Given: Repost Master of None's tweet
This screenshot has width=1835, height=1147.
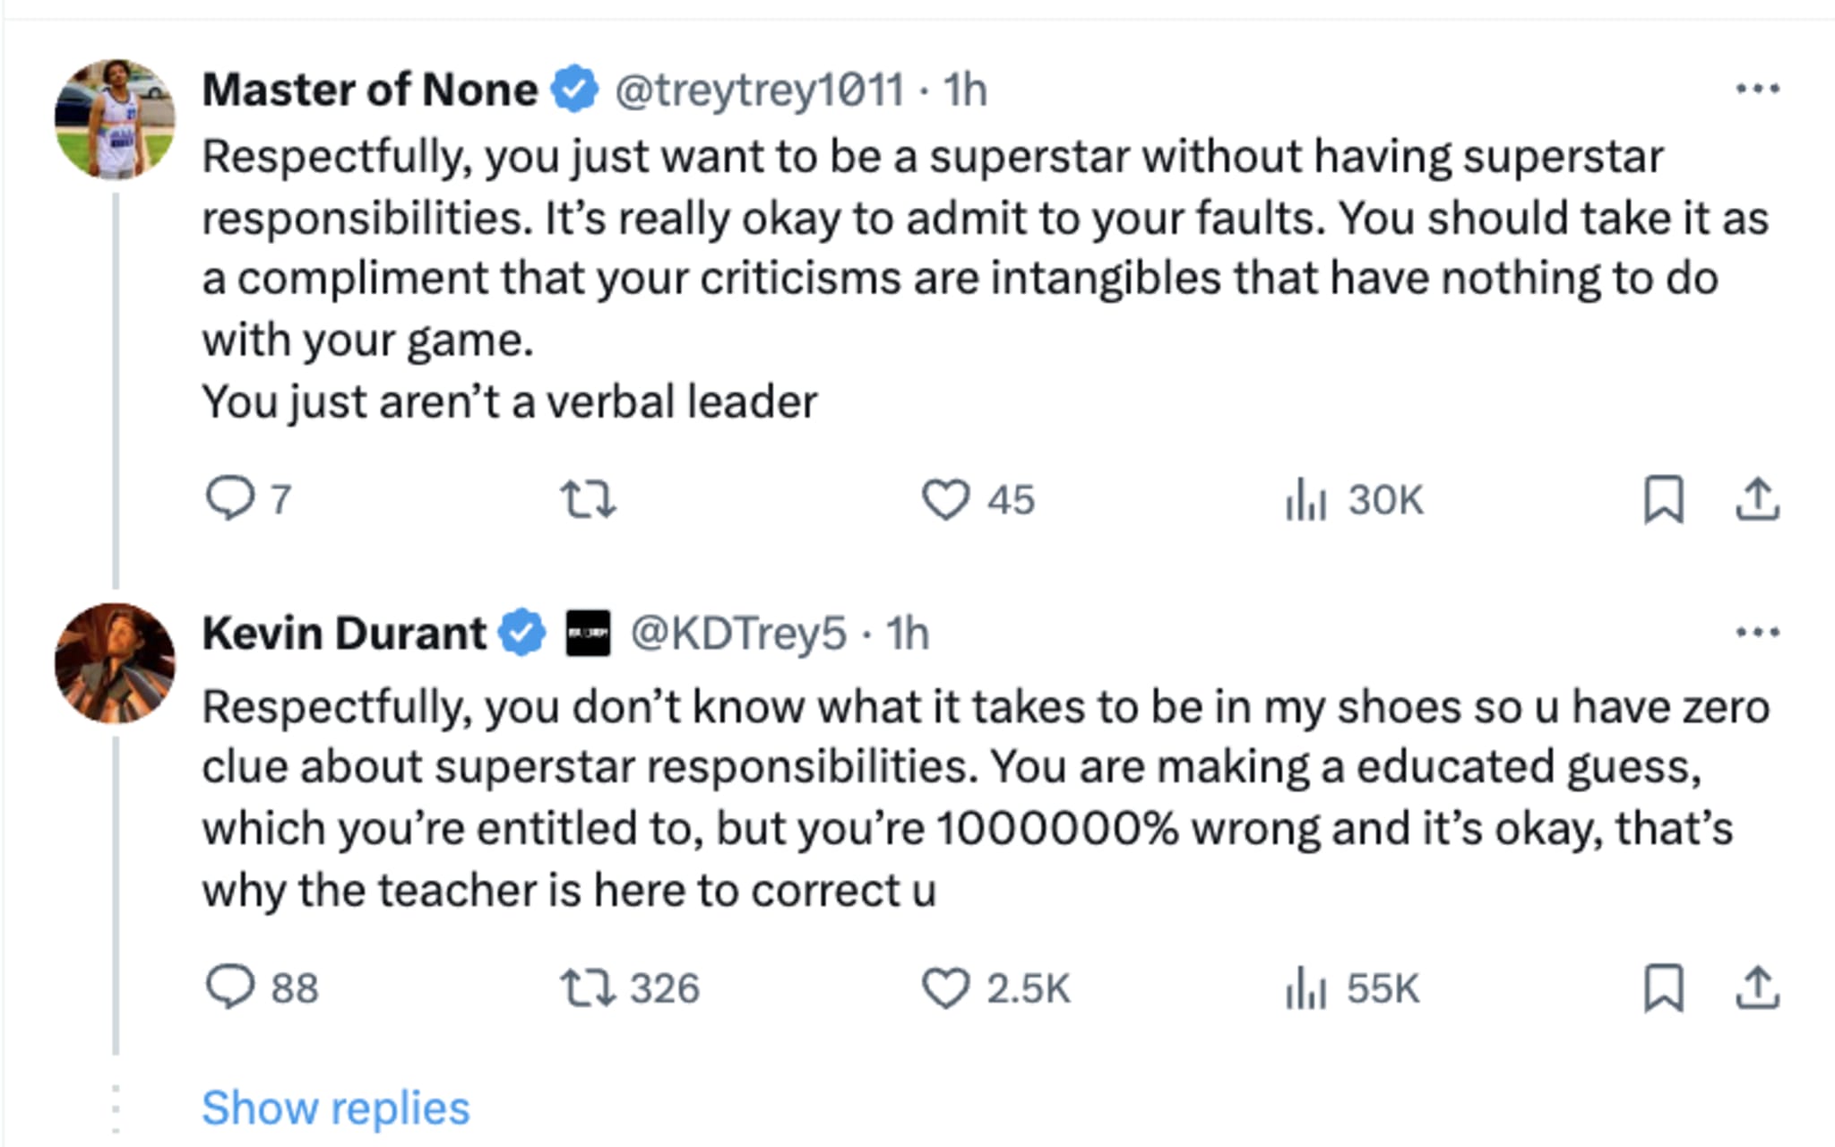Looking at the screenshot, I should click(x=588, y=499).
